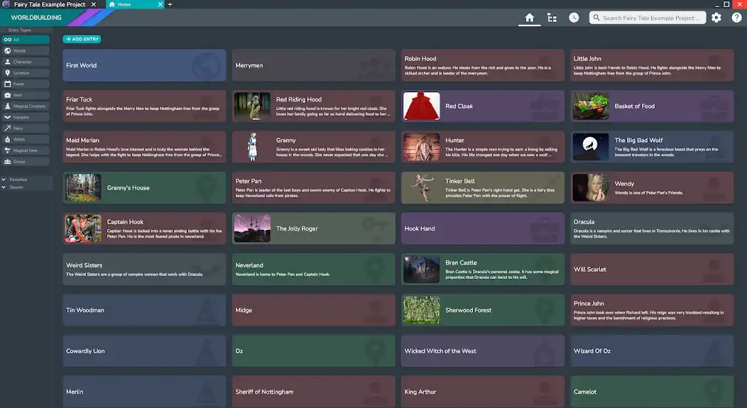This screenshot has height=408, width=747.
Task: Click the Granny thumbnail image
Action: [252, 147]
